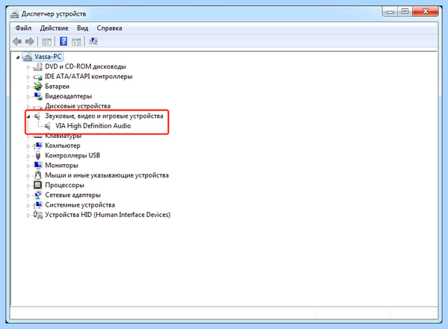Select the Дисковые устройства label
448x329 pixels.
click(78, 106)
